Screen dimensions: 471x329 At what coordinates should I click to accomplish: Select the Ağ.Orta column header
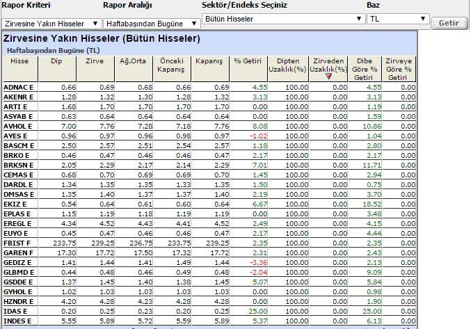(x=134, y=61)
